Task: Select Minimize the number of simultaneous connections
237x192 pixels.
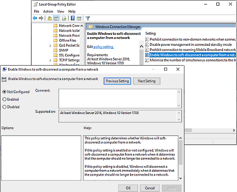Action: 193,60
